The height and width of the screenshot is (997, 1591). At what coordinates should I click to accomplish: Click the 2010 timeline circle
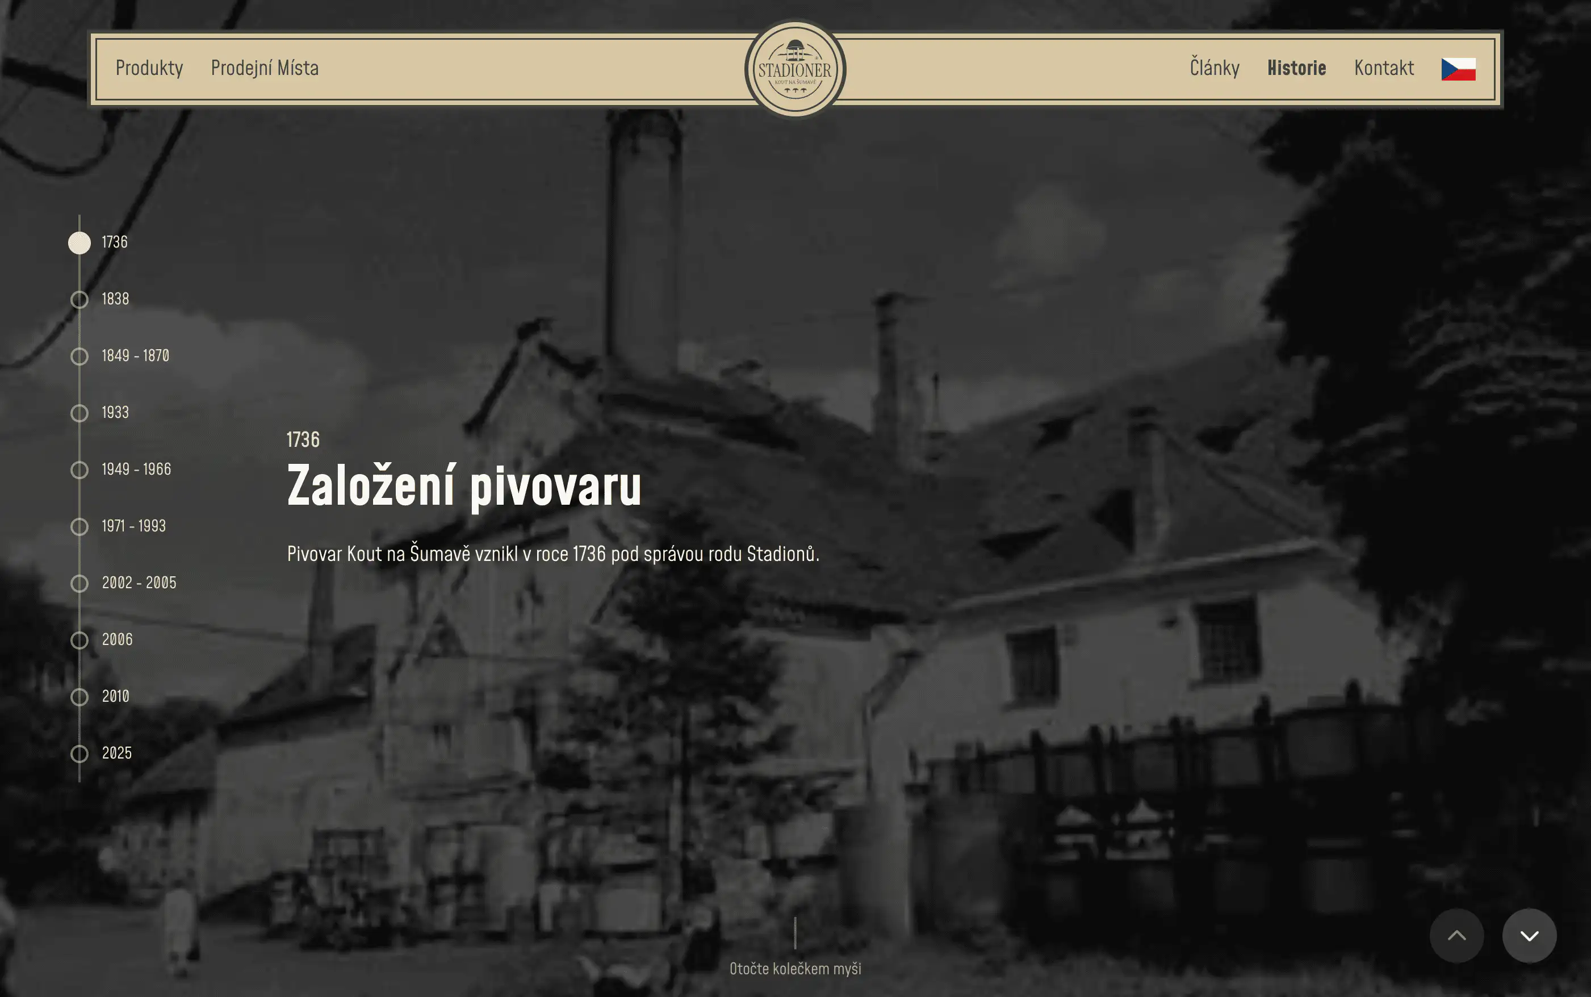coord(80,696)
